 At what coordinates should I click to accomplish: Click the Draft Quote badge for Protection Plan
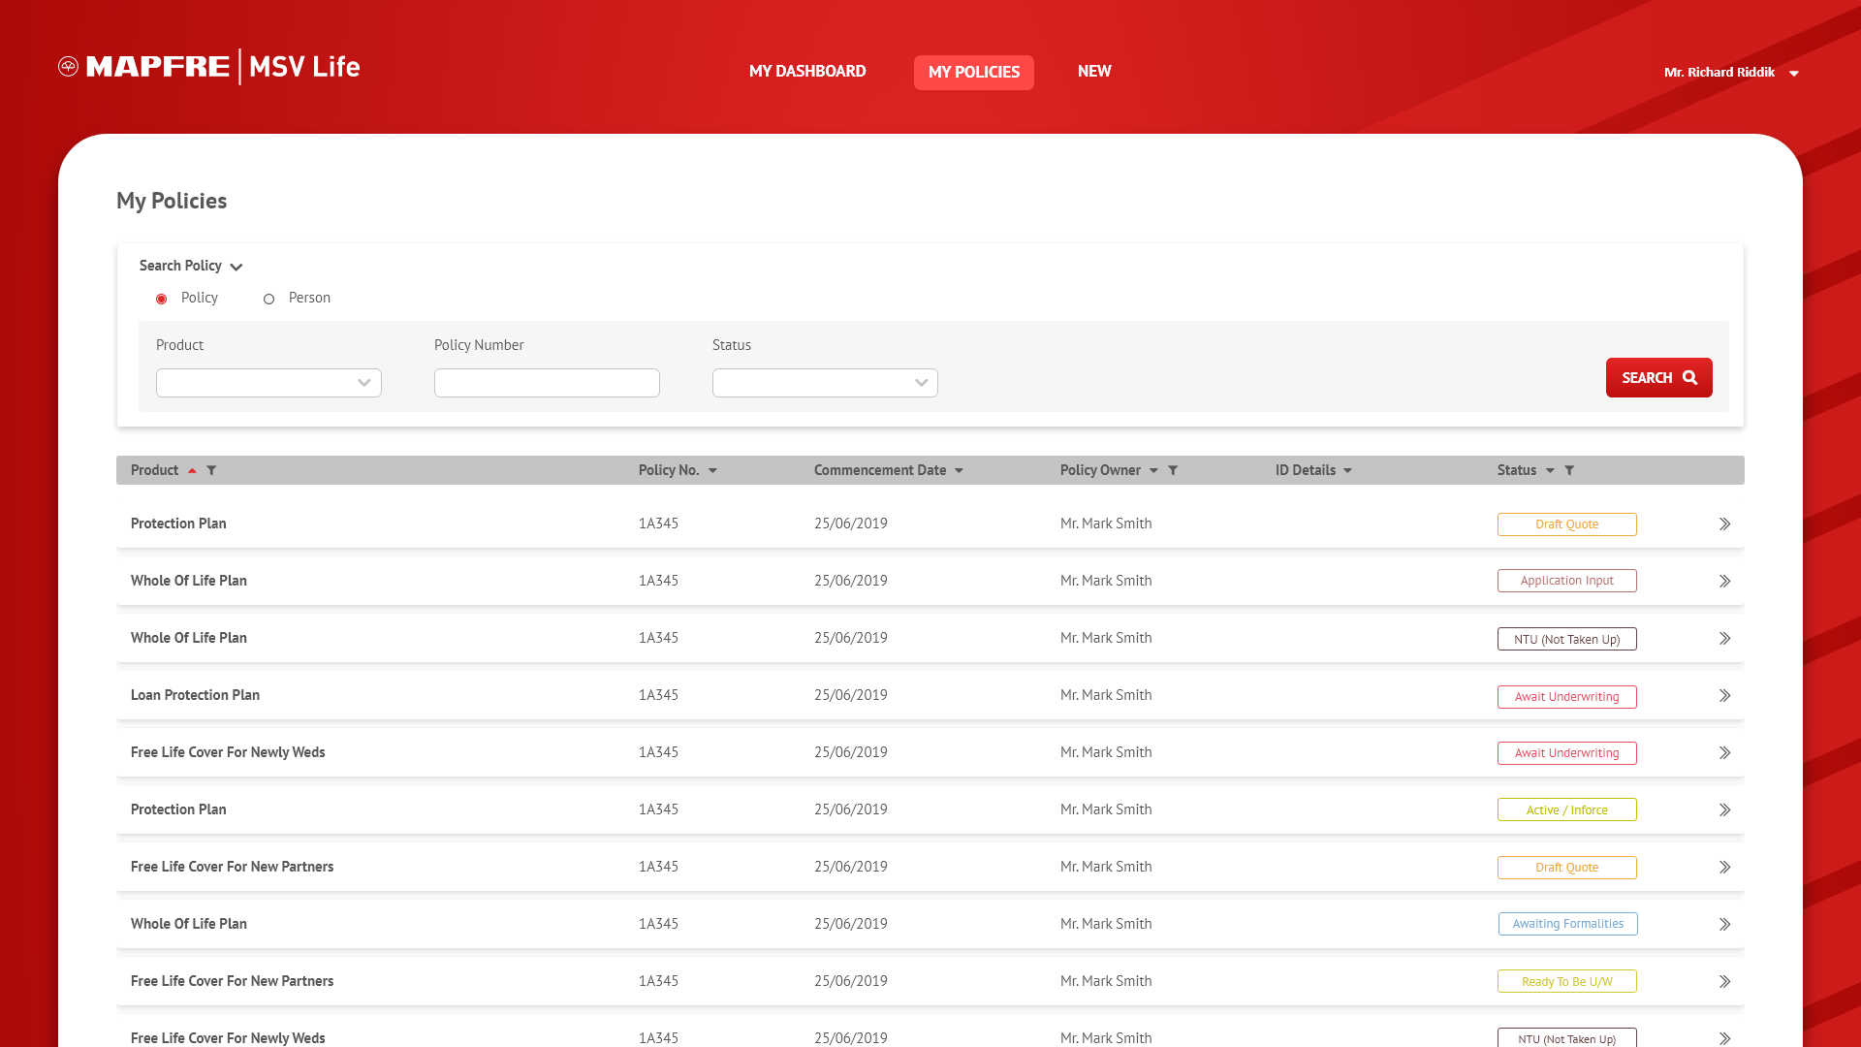(1567, 524)
